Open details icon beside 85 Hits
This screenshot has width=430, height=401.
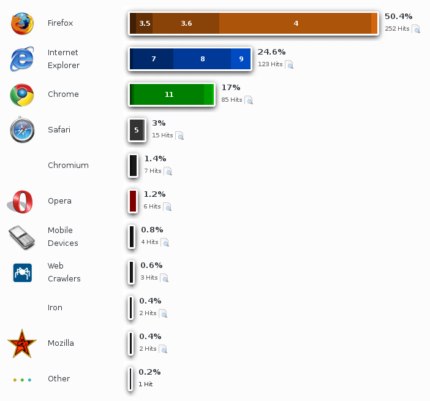[x=249, y=100]
